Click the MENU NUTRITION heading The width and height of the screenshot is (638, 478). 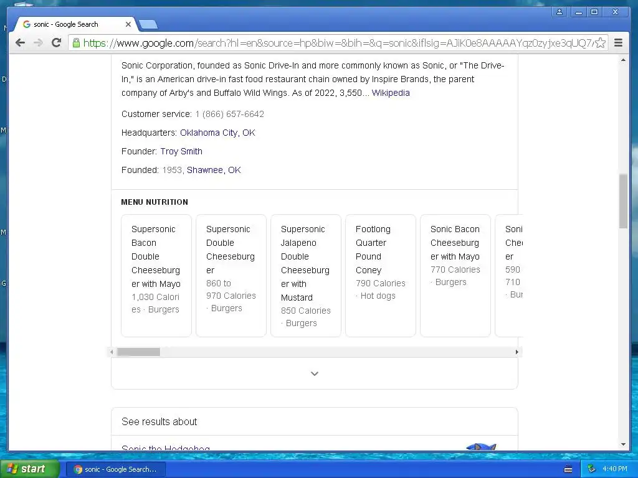click(155, 202)
